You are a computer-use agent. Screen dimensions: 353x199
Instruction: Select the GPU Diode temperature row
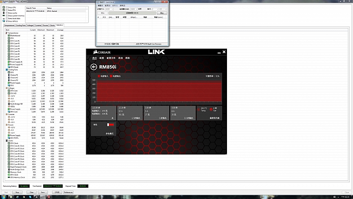point(35,67)
